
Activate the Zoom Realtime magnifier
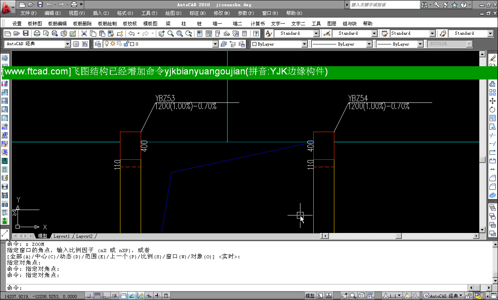click(171, 34)
